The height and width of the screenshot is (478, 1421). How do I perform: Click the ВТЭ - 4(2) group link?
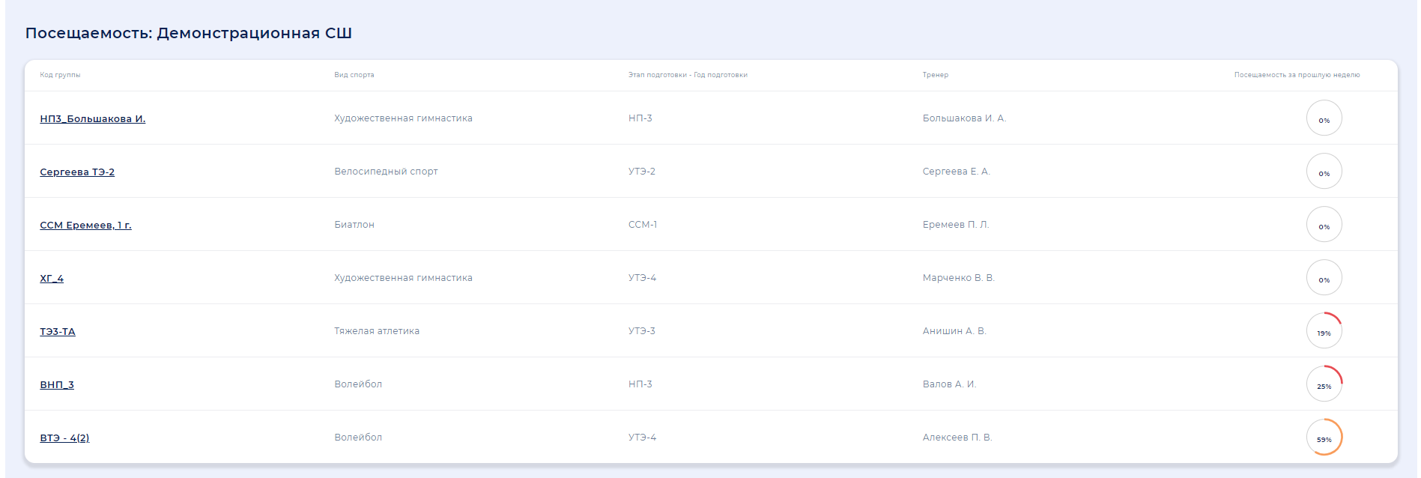coord(64,438)
